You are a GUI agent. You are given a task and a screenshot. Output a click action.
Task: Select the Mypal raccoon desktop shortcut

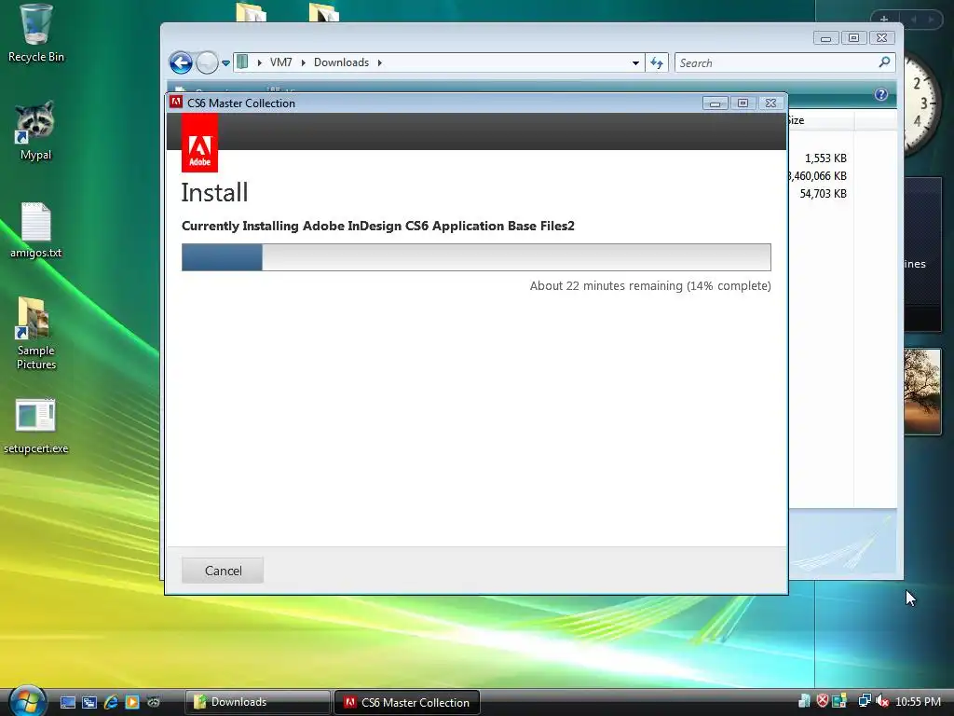[35, 131]
